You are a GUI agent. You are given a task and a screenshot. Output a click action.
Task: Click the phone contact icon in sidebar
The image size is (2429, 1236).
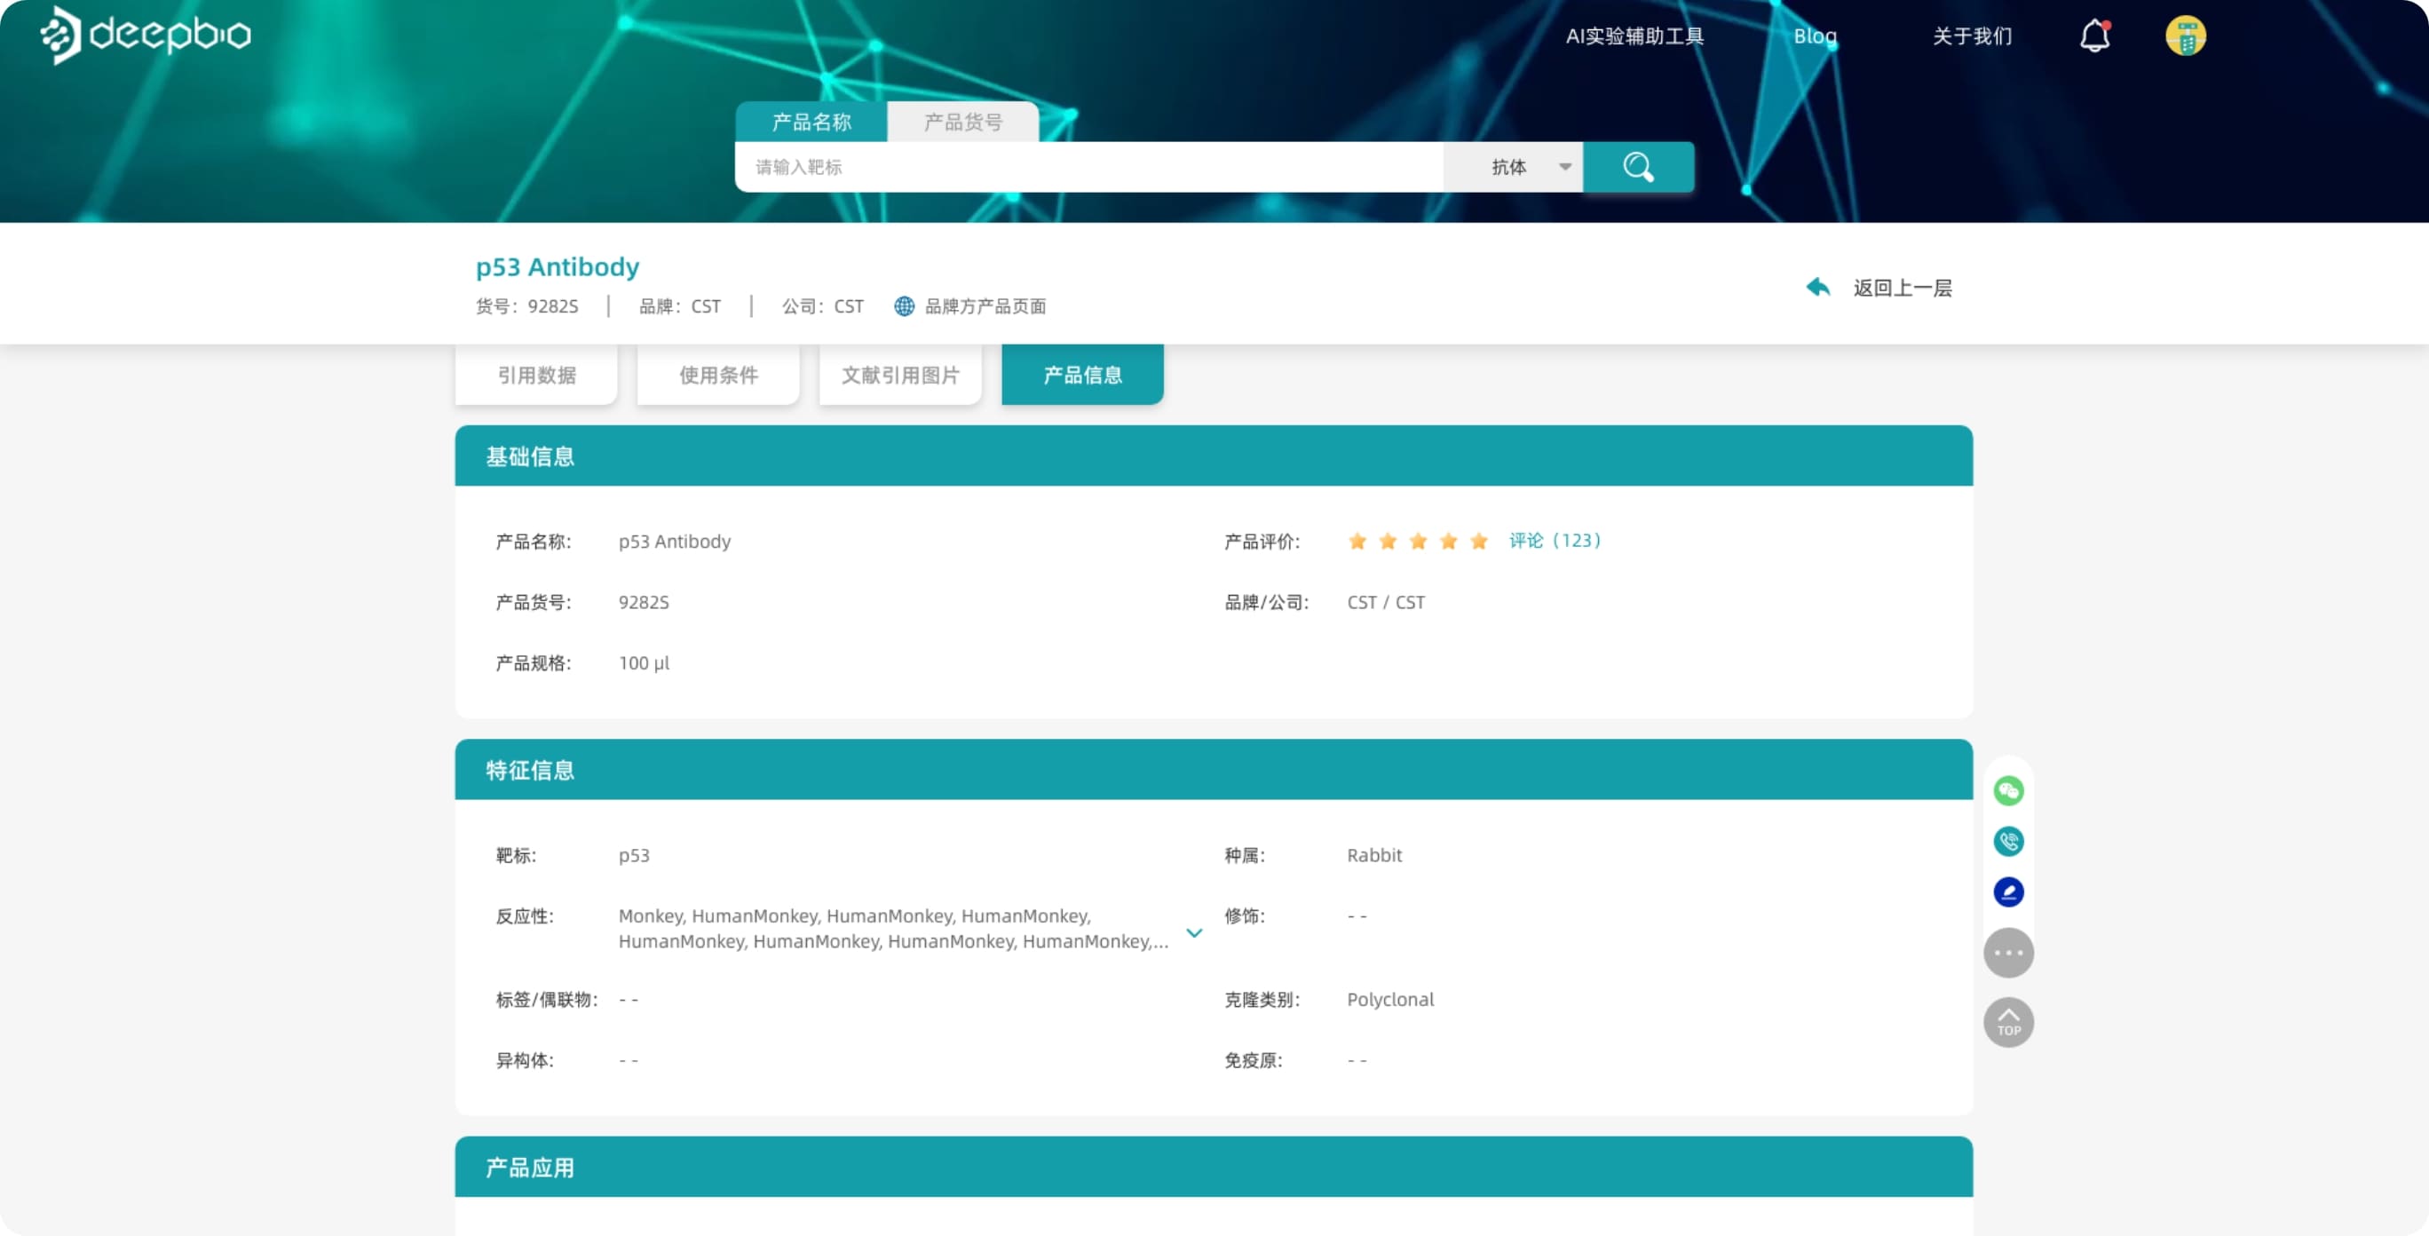(x=2009, y=841)
